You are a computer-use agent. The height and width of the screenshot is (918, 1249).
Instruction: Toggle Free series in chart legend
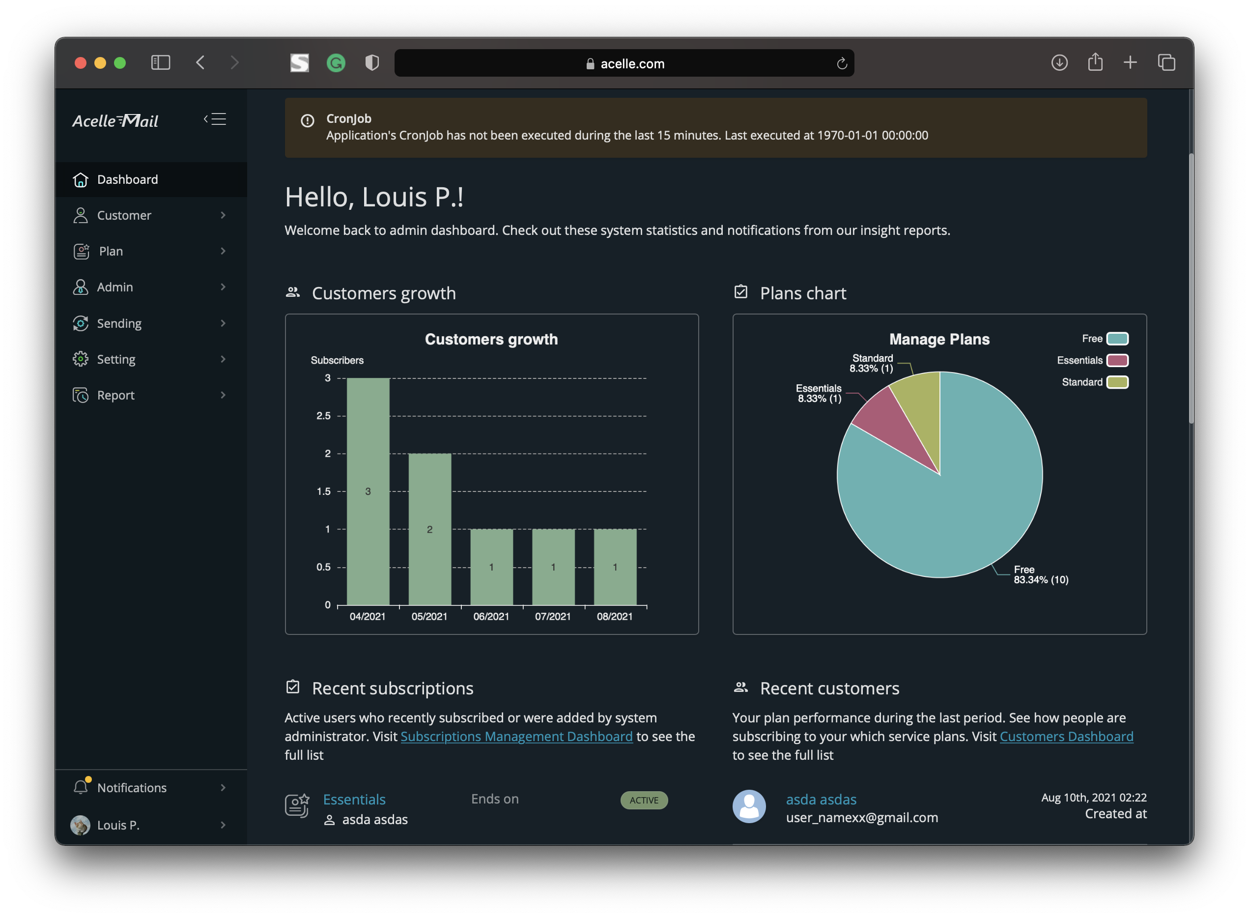[x=1117, y=339]
